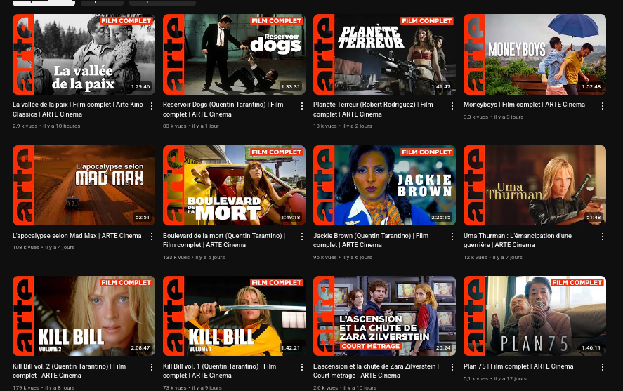Screen dimensions: 623x391
Task: Open title link Jackie Brown (Quentin Tarantino)
Action: 371,240
